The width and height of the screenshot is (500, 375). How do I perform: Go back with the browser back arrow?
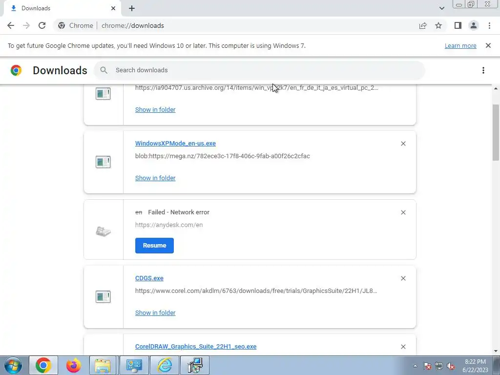click(x=11, y=25)
